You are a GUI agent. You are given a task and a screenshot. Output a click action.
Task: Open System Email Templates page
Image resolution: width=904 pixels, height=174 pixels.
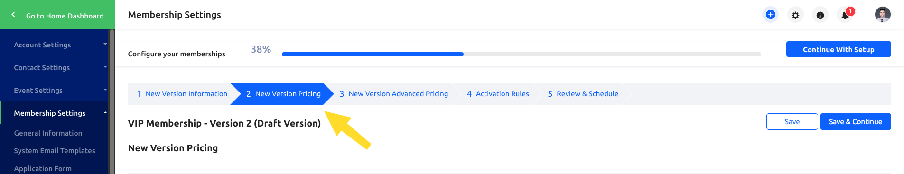pyautogui.click(x=55, y=151)
